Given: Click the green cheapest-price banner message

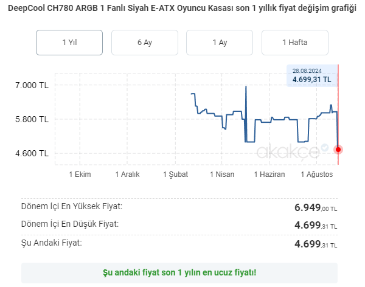Looking at the screenshot, I should 179,272.
